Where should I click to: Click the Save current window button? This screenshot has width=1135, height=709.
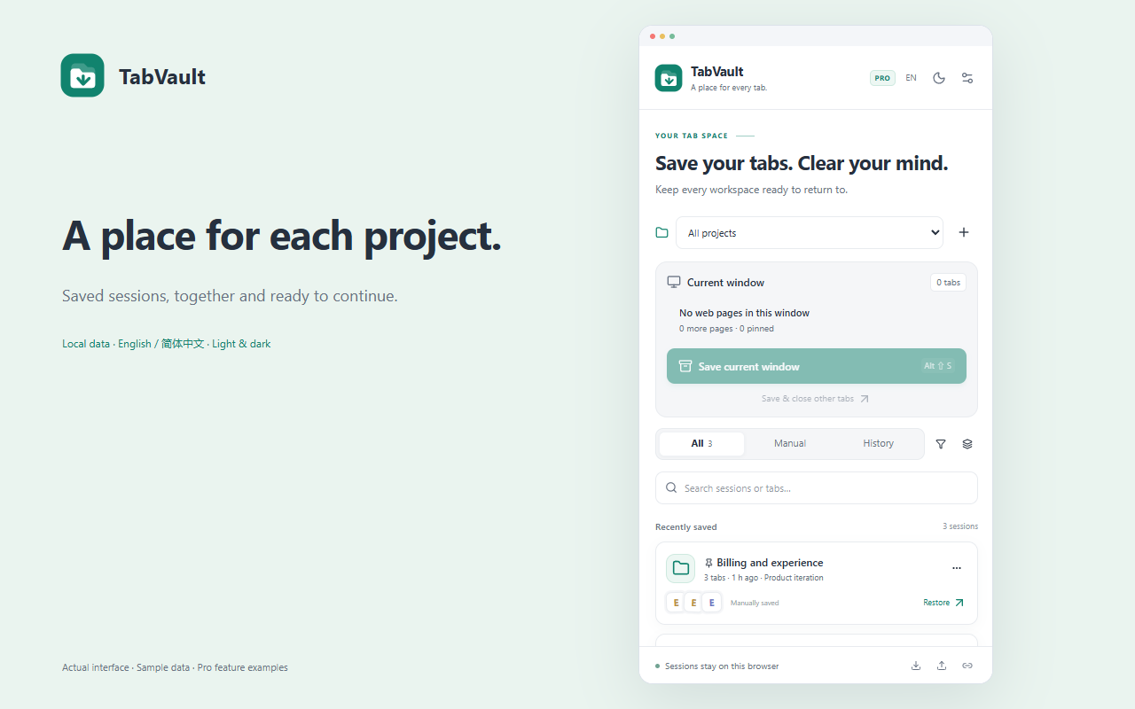click(x=817, y=366)
